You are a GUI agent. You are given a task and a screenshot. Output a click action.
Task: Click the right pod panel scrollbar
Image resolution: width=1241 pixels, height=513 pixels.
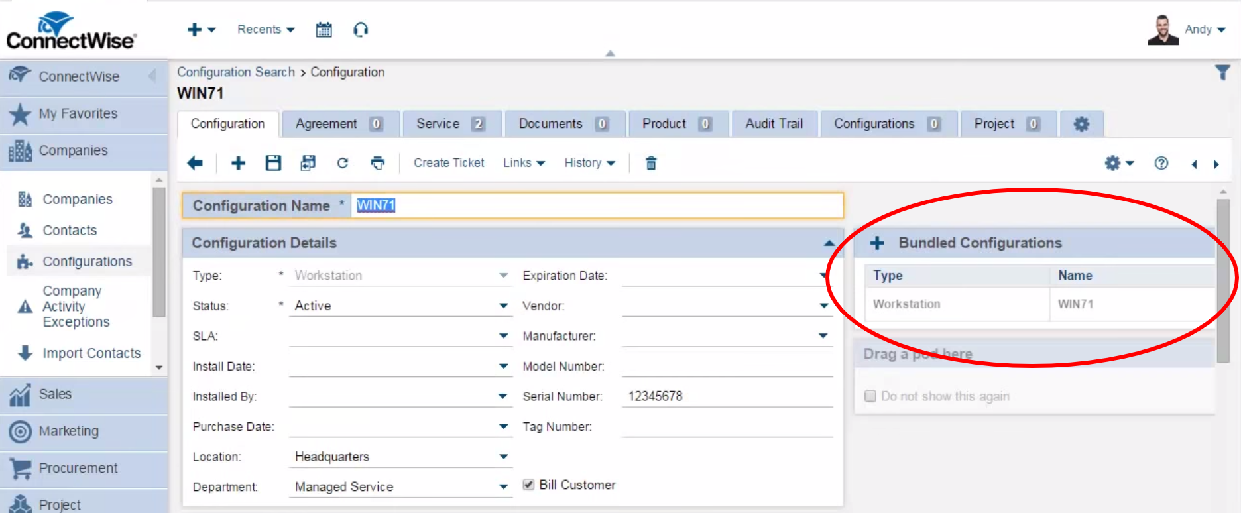[1223, 281]
